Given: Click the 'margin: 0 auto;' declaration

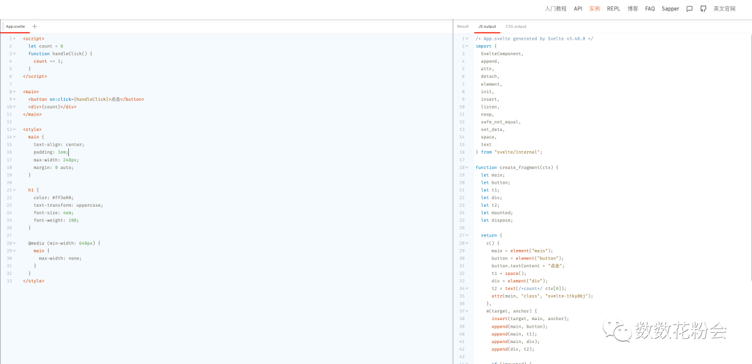Looking at the screenshot, I should [54, 167].
